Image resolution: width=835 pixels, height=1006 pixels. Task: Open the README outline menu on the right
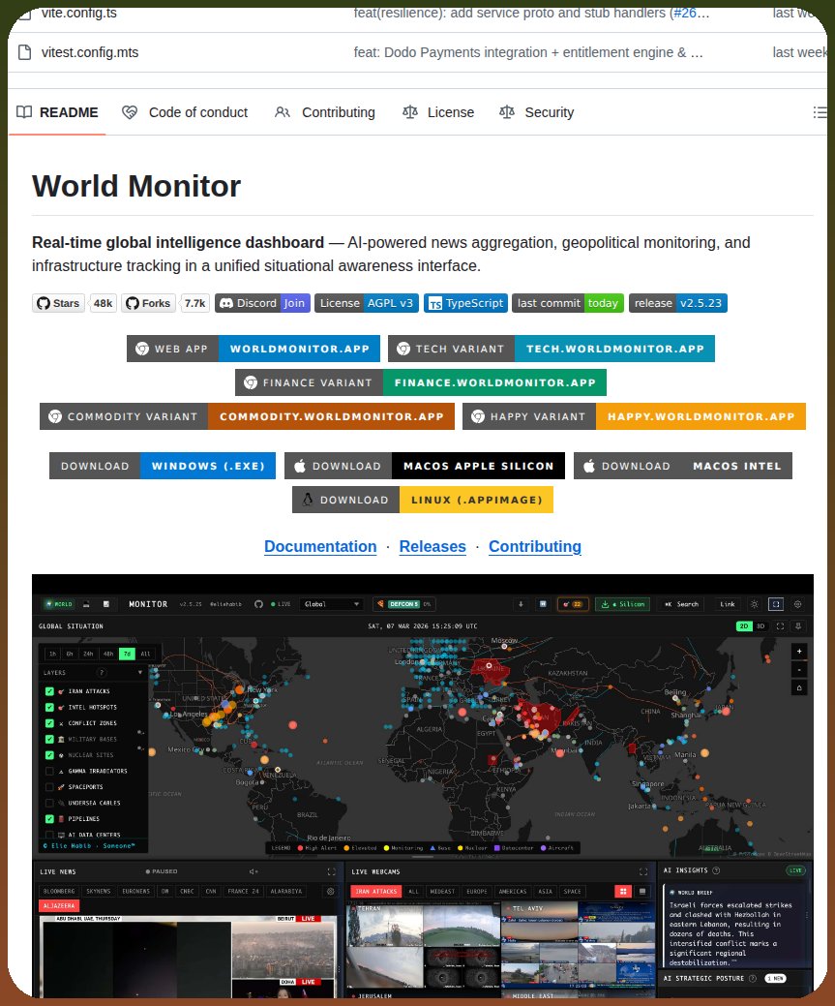pyautogui.click(x=820, y=112)
